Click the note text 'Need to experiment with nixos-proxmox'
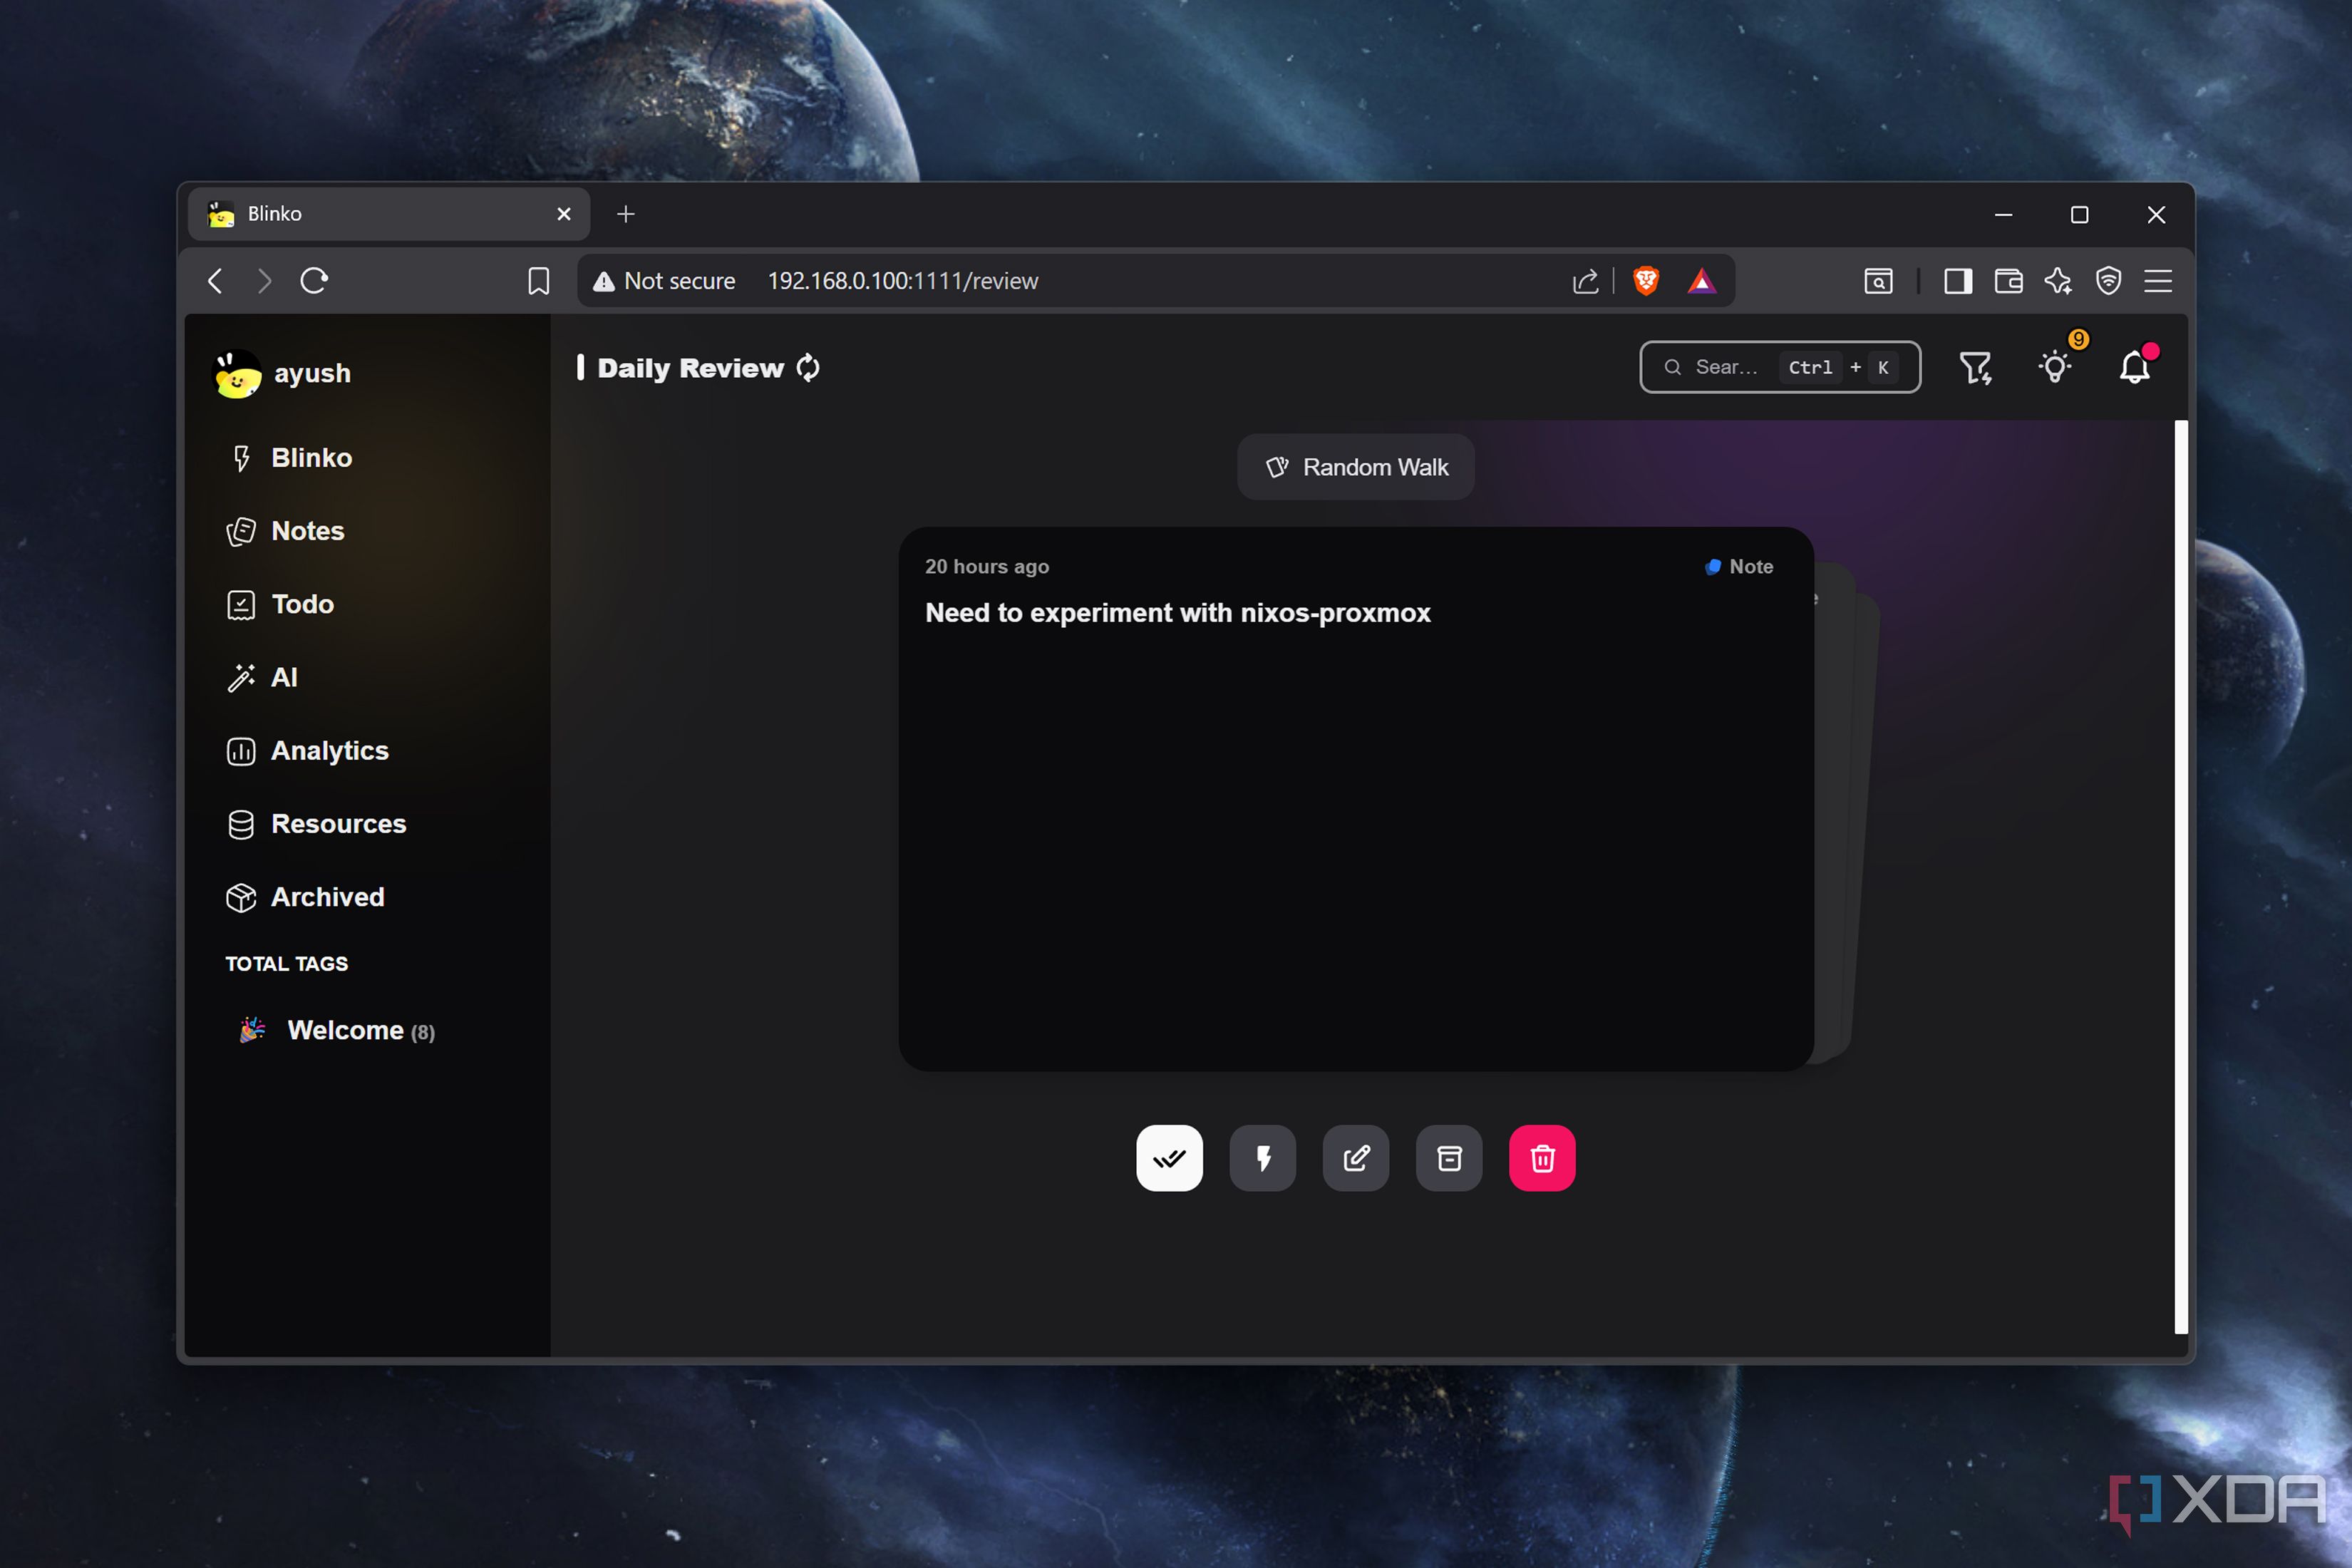Viewport: 2352px width, 1568px height. (1178, 613)
